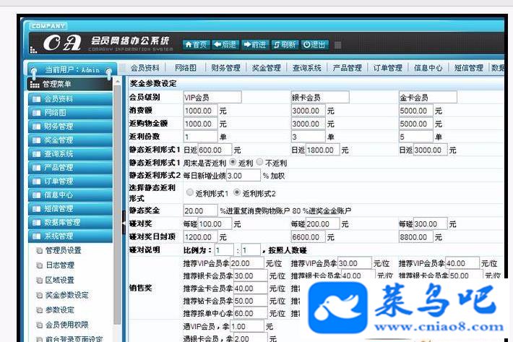Image resolution: width=513 pixels, height=342 pixels.
Task: Select the 返利 weekend rebate radio button
Action: tap(233, 162)
